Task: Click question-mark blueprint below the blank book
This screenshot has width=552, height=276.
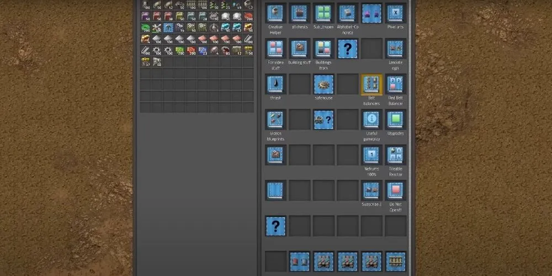Action: [x=275, y=226]
